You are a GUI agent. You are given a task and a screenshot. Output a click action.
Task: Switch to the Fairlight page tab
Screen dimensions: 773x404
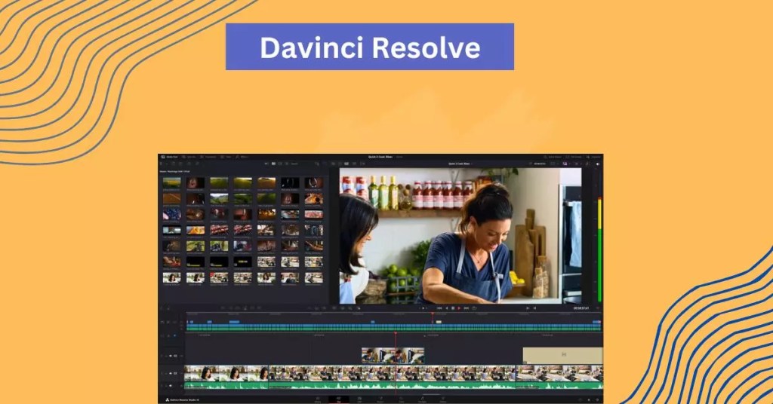coord(423,399)
